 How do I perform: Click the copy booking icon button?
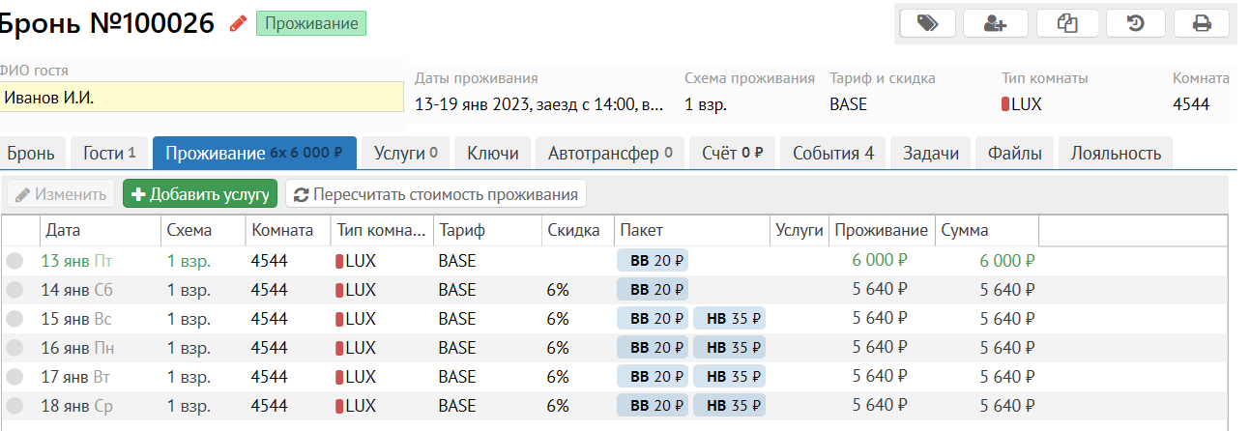pos(1067,23)
